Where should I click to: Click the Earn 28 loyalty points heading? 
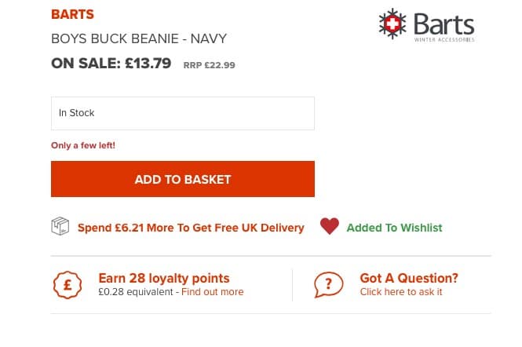(164, 279)
